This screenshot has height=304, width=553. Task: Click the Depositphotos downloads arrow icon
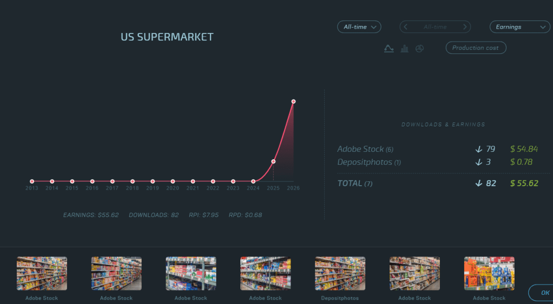pos(478,162)
